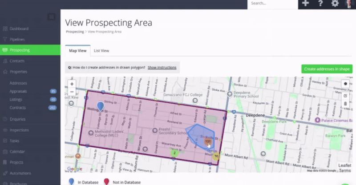
Task: Click the Show instructions link
Action: click(x=162, y=68)
